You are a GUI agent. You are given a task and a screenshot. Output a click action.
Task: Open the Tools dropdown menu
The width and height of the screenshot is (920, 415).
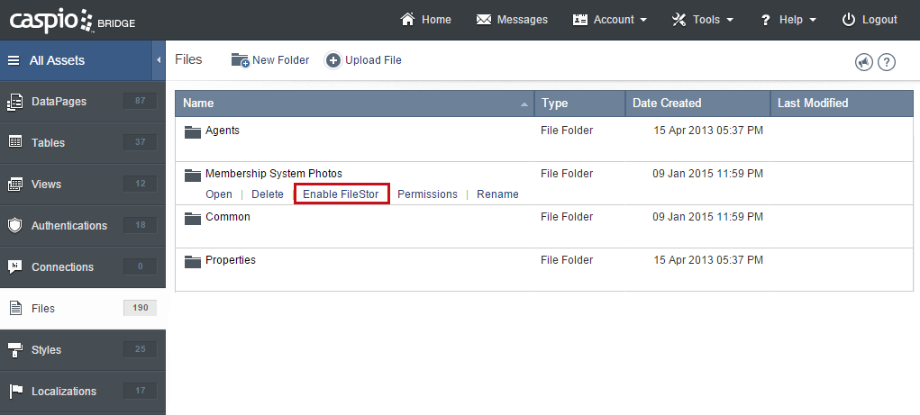tap(703, 20)
